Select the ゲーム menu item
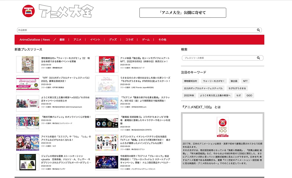Image resolution: width=292 pixels, height=178 pixels. click(146, 40)
